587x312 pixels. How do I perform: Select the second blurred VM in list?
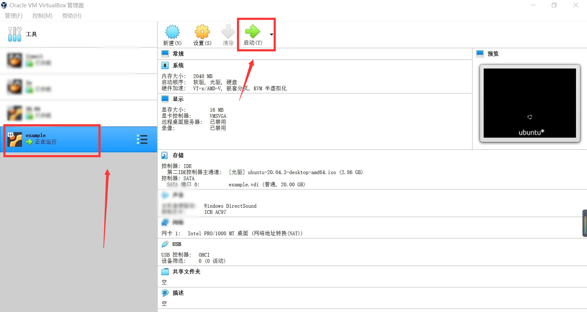[79, 87]
